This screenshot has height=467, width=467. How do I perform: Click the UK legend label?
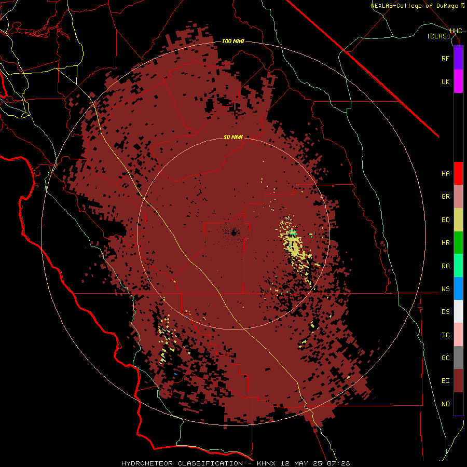[445, 81]
